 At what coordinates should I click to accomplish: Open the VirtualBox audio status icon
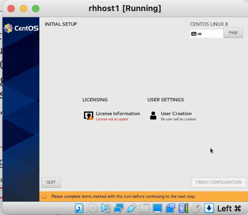(x=106, y=208)
